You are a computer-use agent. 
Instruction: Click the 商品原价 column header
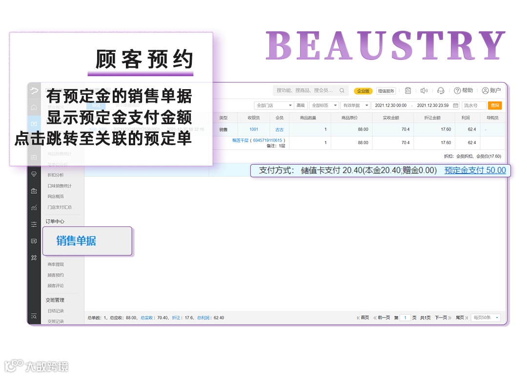(x=349, y=118)
